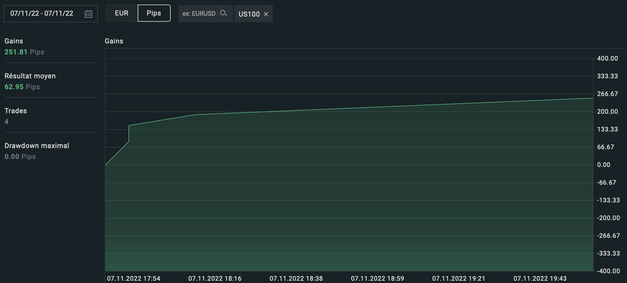
Task: Click the Drawdown maximal 0.00 Pips stat
Action: (x=20, y=157)
